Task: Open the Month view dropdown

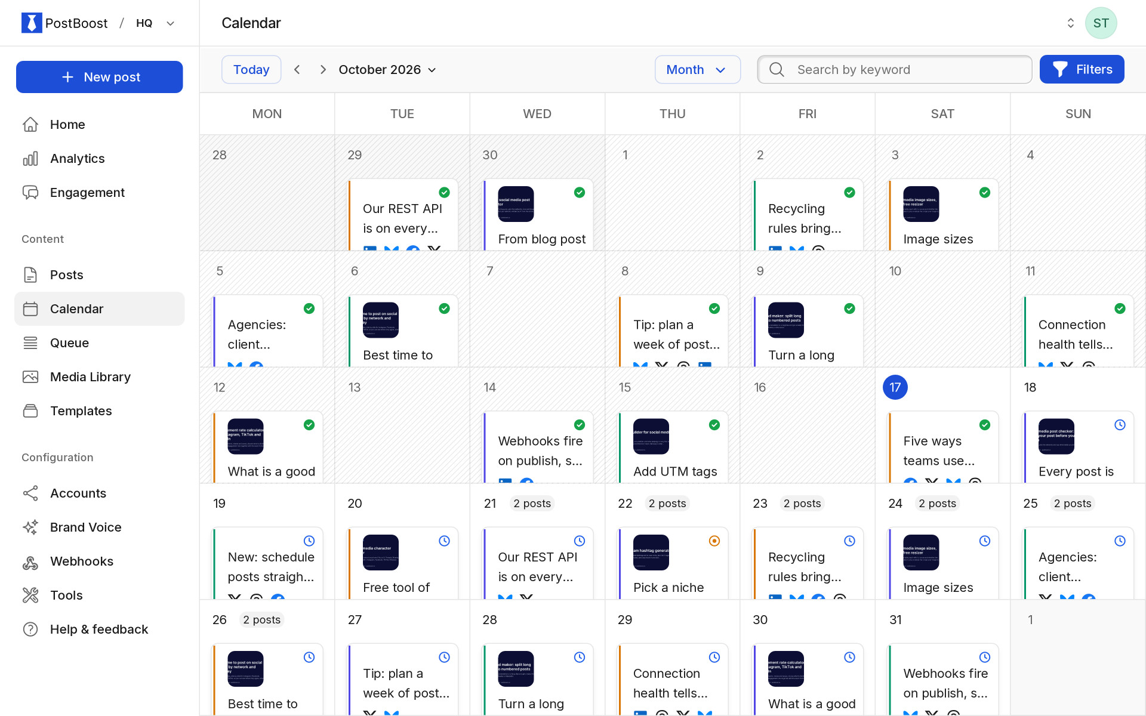Action: (x=697, y=70)
